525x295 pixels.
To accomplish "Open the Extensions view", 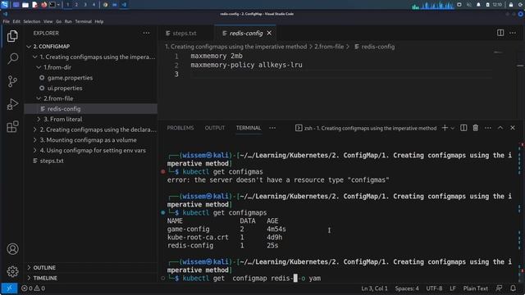I will tap(12, 127).
